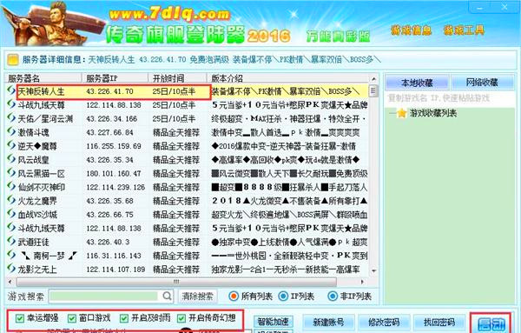This screenshot has width=521, height=333.
Task: Click the server list scroll up arrow
Action: pos(373,79)
